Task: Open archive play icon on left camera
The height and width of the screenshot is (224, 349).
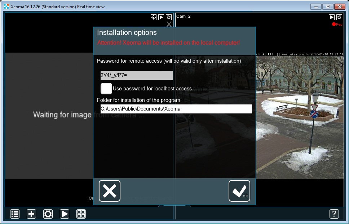Action: click(x=161, y=17)
